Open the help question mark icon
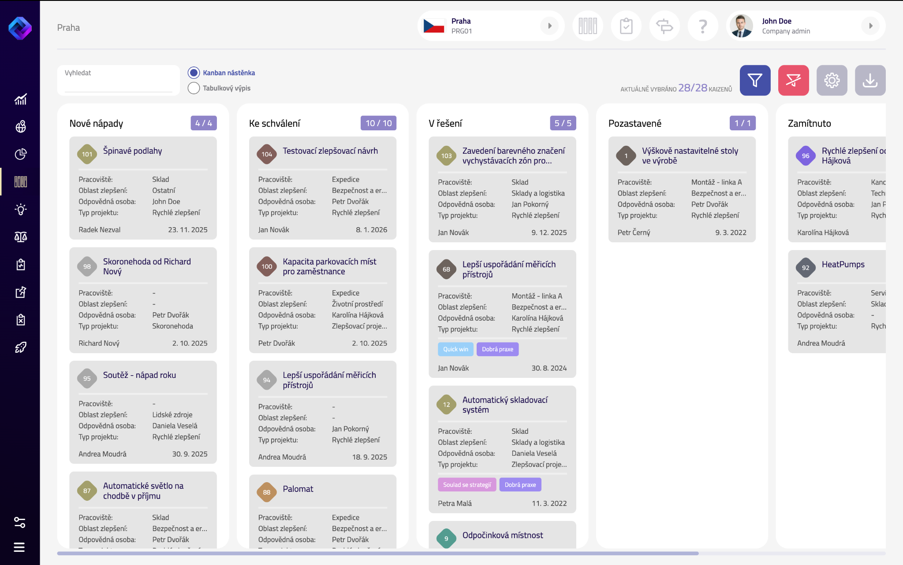The height and width of the screenshot is (565, 903). coord(703,26)
